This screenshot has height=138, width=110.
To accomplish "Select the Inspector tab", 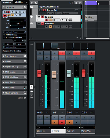I will pyautogui.click(x=7, y=2).
